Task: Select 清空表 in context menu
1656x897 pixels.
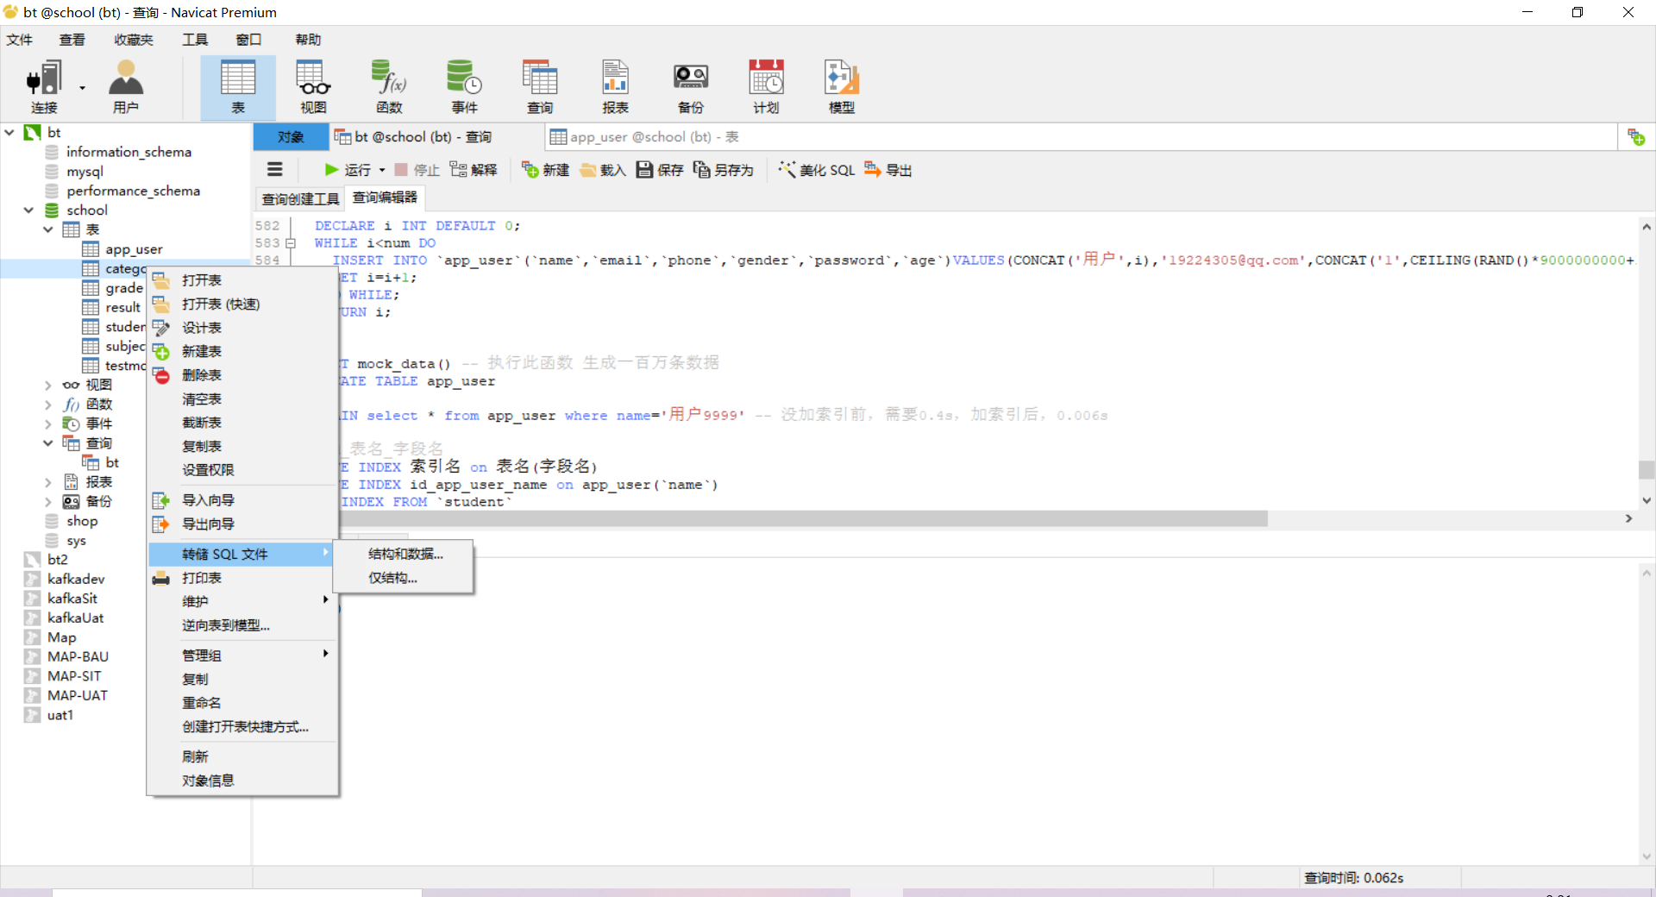Action: point(241,399)
